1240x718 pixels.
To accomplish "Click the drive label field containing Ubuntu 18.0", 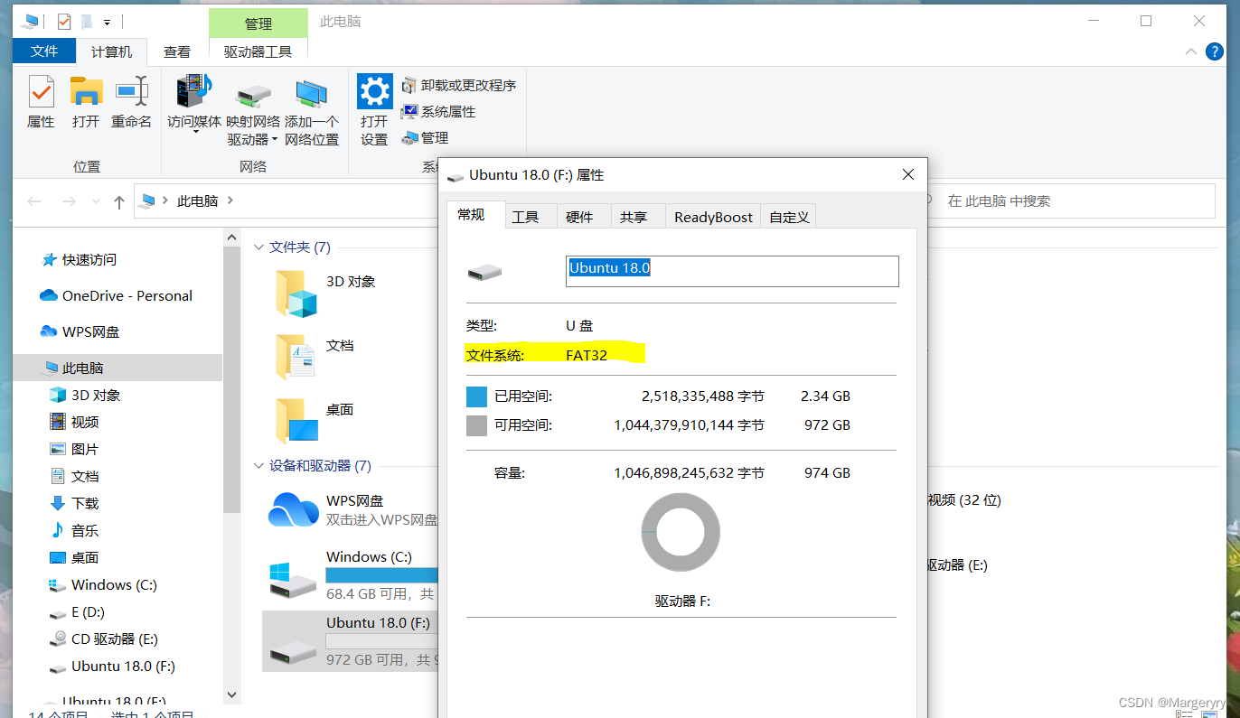I will point(732,271).
